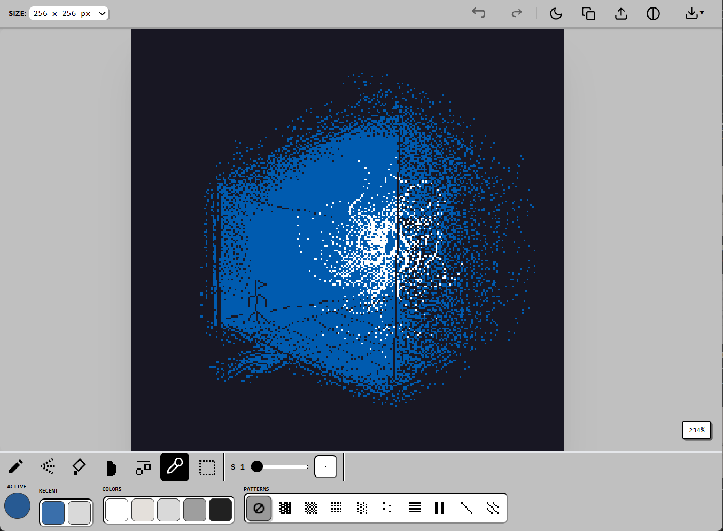723x531 pixels.
Task: Select the horizontal lines pattern
Action: pyautogui.click(x=415, y=508)
